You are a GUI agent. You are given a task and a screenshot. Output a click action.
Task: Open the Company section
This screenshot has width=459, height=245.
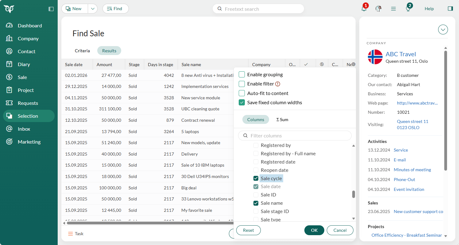click(x=29, y=39)
